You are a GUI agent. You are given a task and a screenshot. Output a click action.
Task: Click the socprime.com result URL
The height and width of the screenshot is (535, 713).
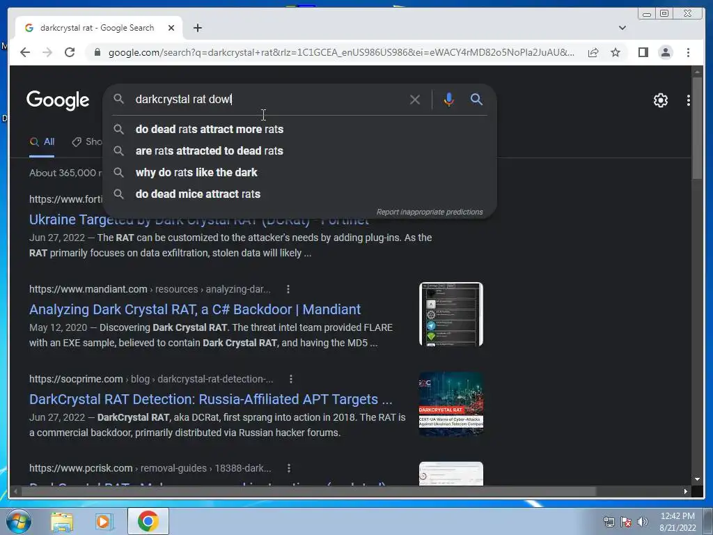[x=151, y=379]
